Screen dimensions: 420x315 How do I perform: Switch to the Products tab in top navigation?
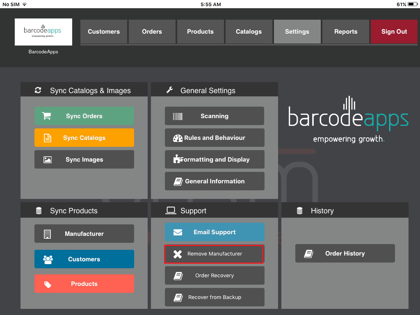pos(200,32)
